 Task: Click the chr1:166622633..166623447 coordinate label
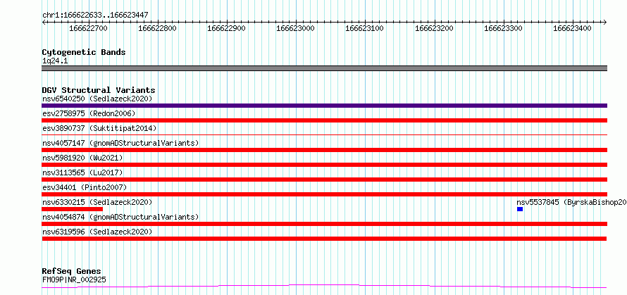[x=95, y=15]
